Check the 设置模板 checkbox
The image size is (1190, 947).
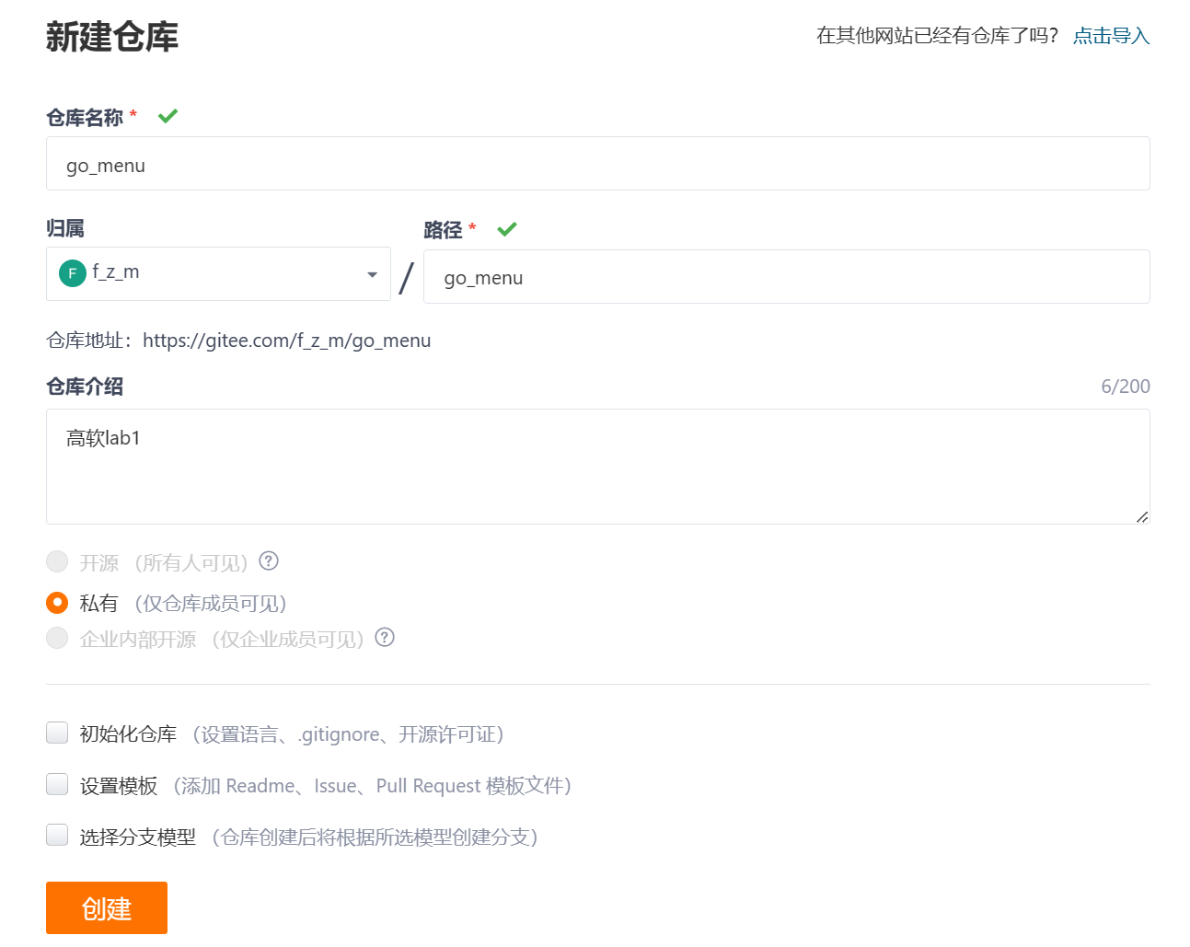pos(57,784)
